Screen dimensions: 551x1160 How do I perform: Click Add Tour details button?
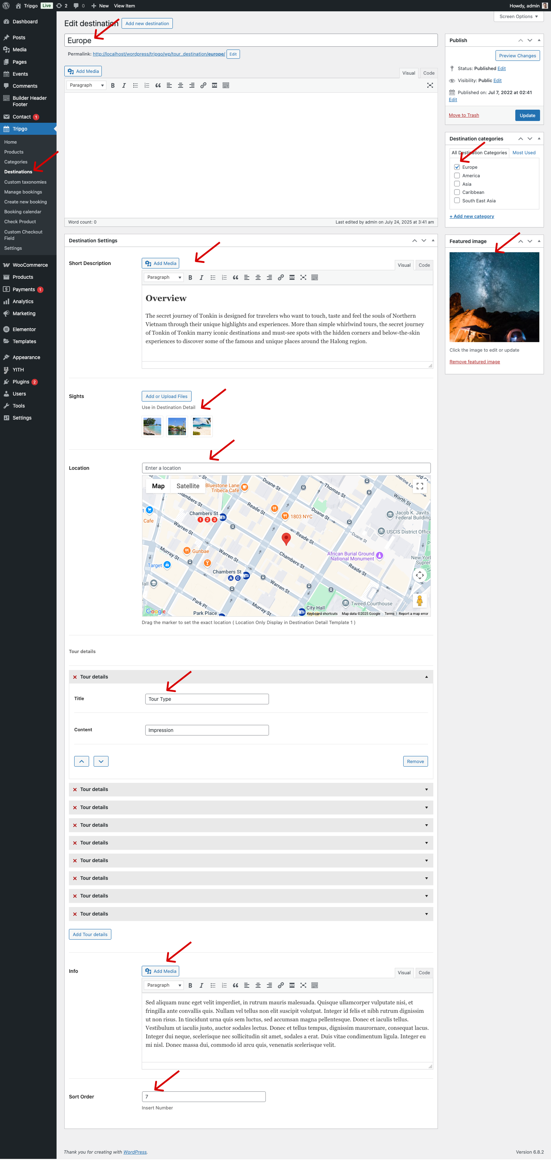(x=90, y=934)
